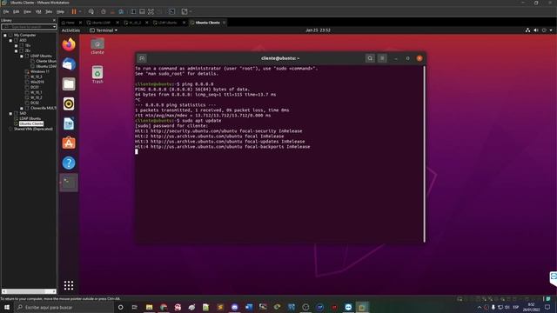The image size is (557, 313).
Task: Open the console view toolbar icon
Action: pos(172,11)
